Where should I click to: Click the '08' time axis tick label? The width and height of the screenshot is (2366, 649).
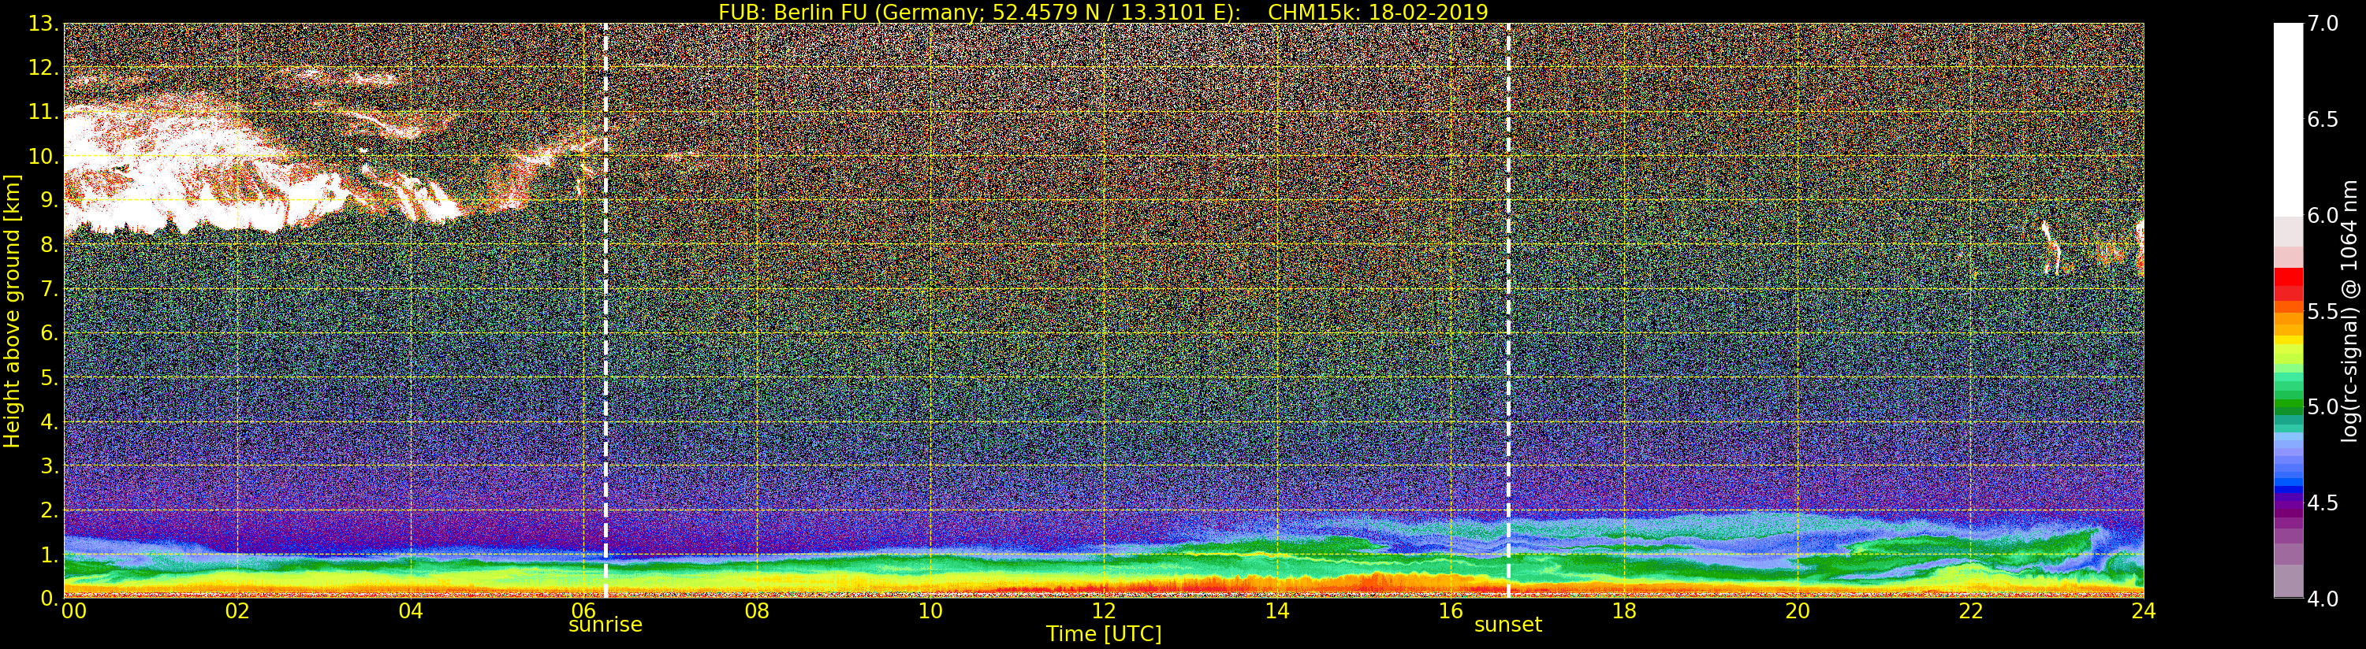[757, 611]
